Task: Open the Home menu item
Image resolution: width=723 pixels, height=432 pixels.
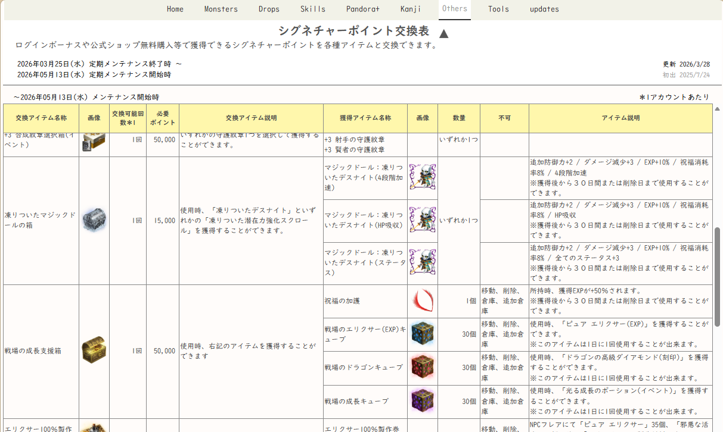Action: [175, 9]
